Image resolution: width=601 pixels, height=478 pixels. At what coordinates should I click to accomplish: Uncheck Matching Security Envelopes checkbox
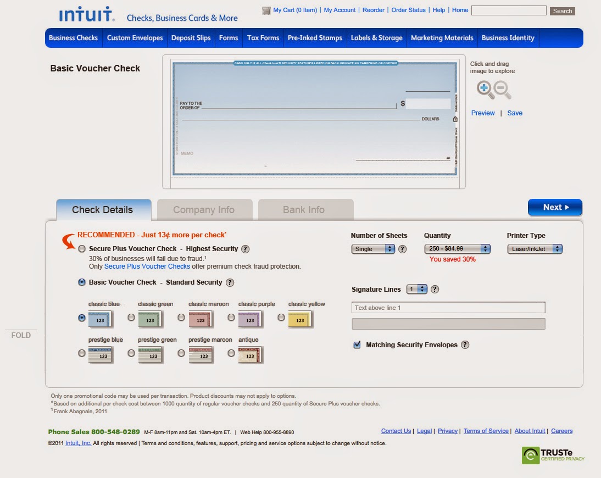[x=357, y=344]
